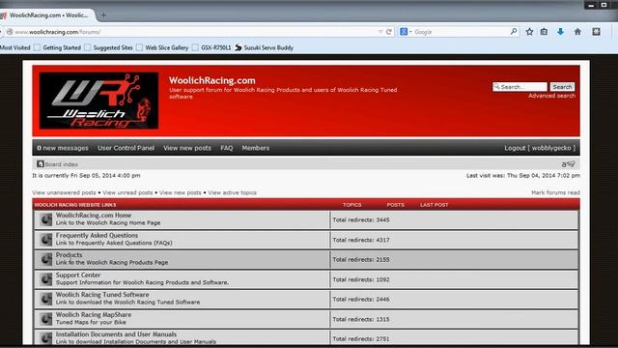Click the 'Total redirects: 4317' text
Viewport: 618px width, 348px height.
point(361,240)
